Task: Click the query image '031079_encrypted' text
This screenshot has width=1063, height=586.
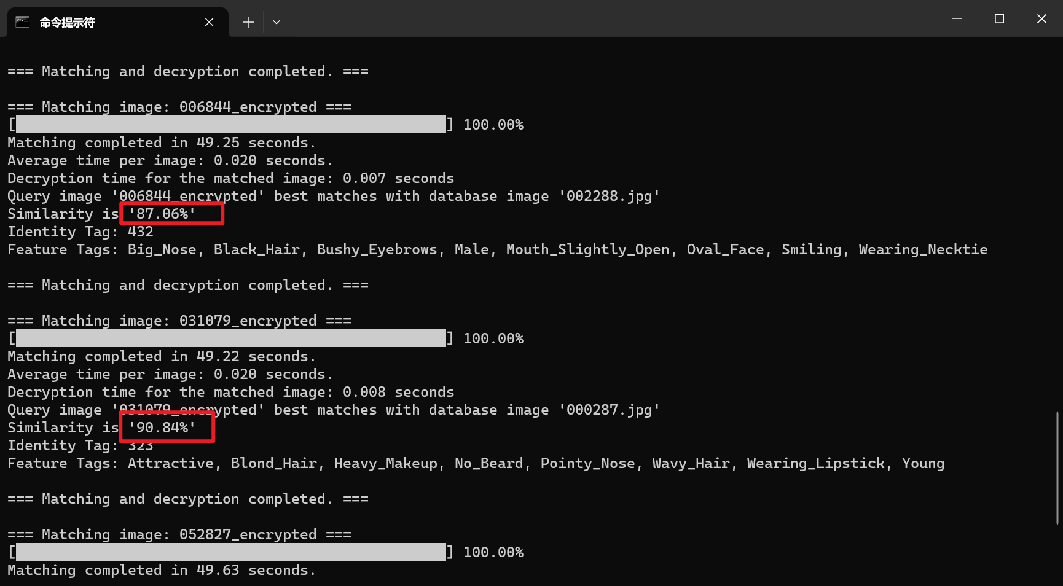Action: point(186,410)
